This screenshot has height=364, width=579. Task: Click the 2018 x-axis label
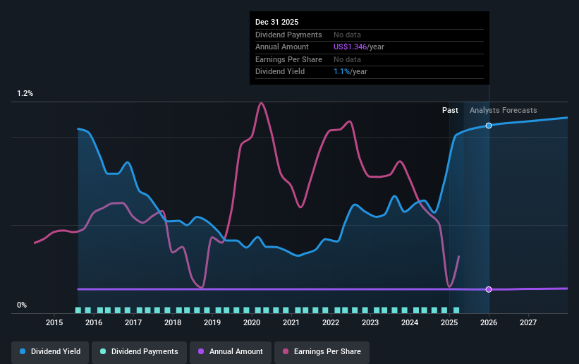[173, 322]
